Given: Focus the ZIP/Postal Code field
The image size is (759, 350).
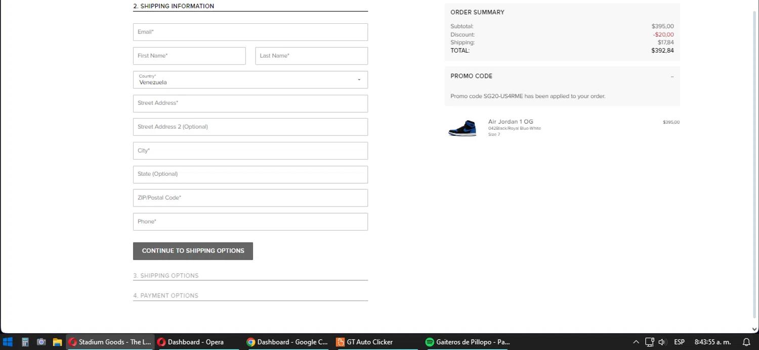Looking at the screenshot, I should 250,198.
